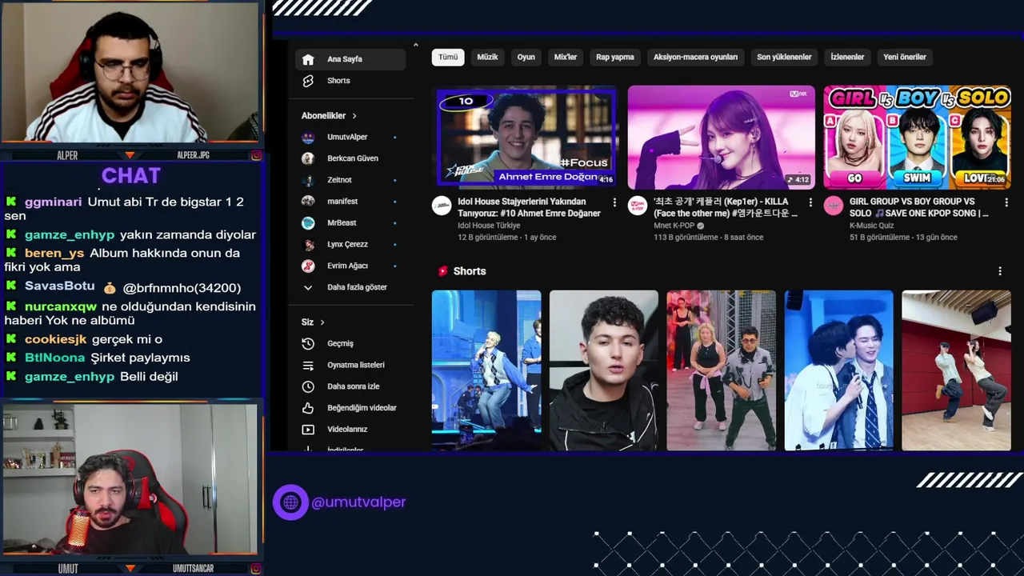The width and height of the screenshot is (1024, 576).
Task: Open the K-Music Quiz channel avatar
Action: (834, 206)
